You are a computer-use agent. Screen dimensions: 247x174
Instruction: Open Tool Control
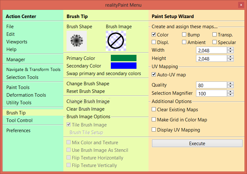(19, 120)
